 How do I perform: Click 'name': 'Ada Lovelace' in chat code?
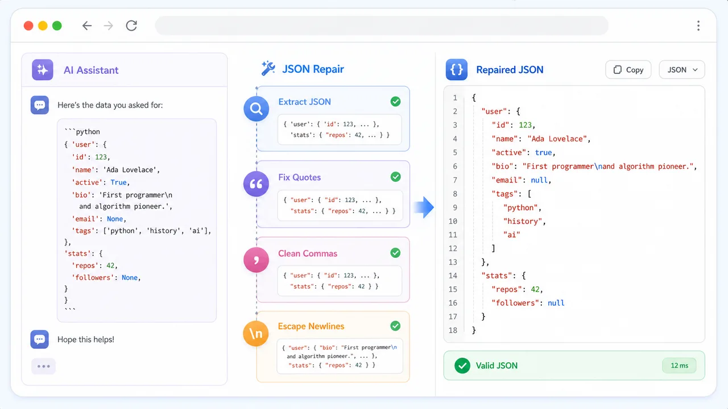pos(115,169)
